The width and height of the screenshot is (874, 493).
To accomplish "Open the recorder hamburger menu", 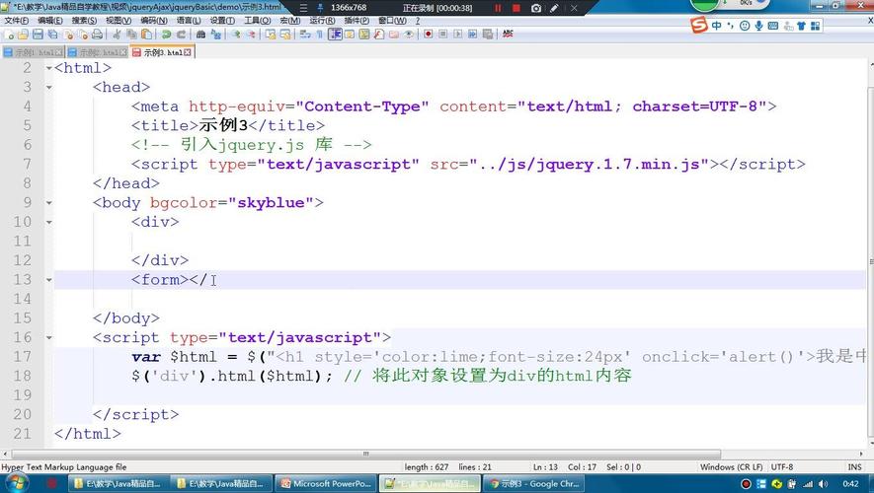I will coord(303,8).
